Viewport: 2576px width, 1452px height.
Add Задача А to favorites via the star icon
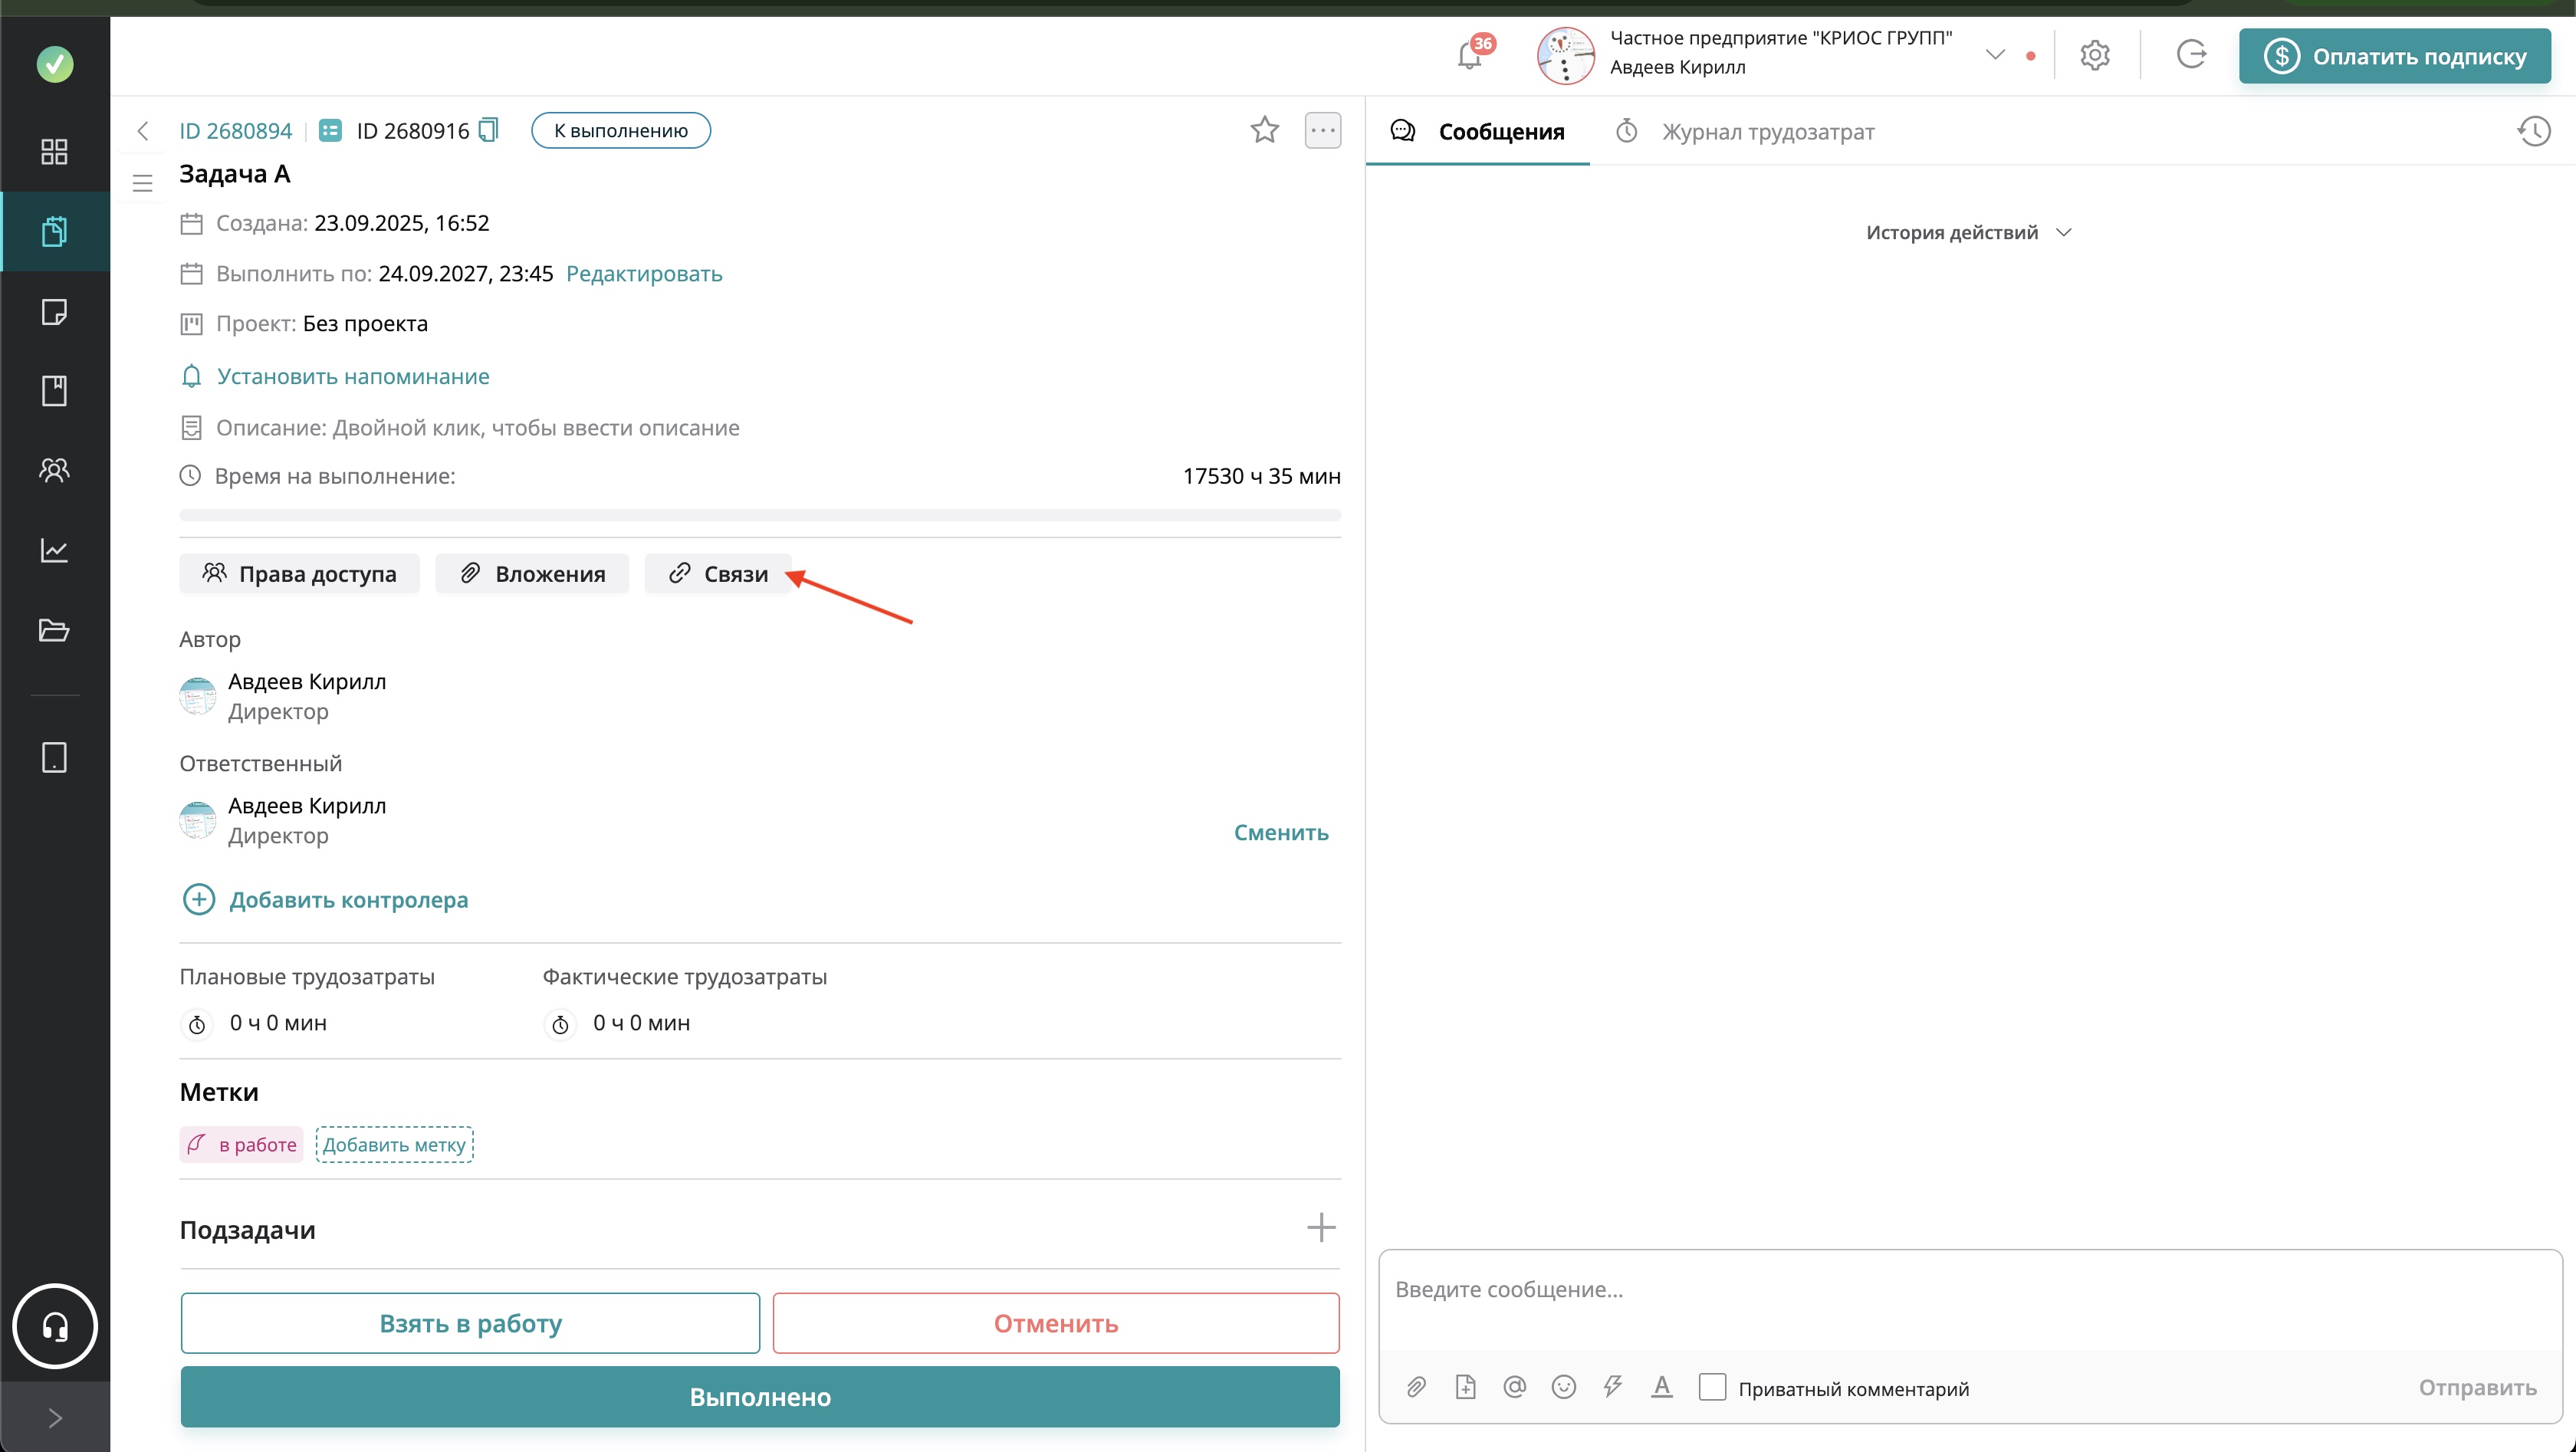[1264, 130]
